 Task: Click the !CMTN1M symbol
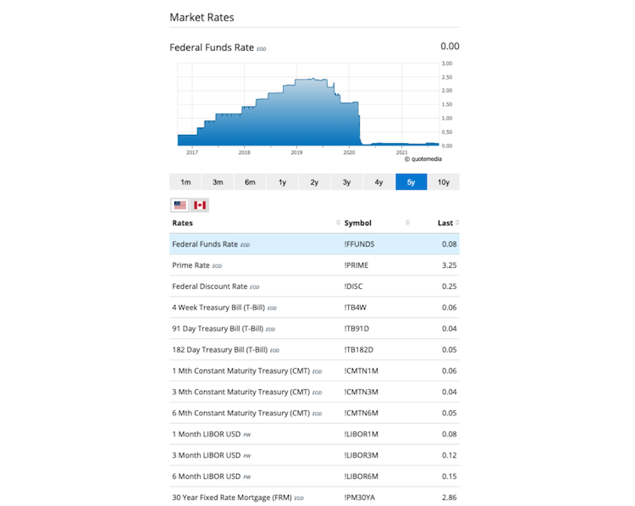click(x=362, y=370)
